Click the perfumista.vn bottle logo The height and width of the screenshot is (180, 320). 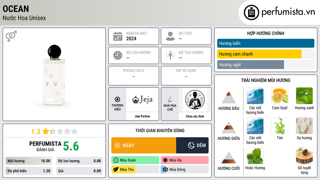click(x=251, y=12)
